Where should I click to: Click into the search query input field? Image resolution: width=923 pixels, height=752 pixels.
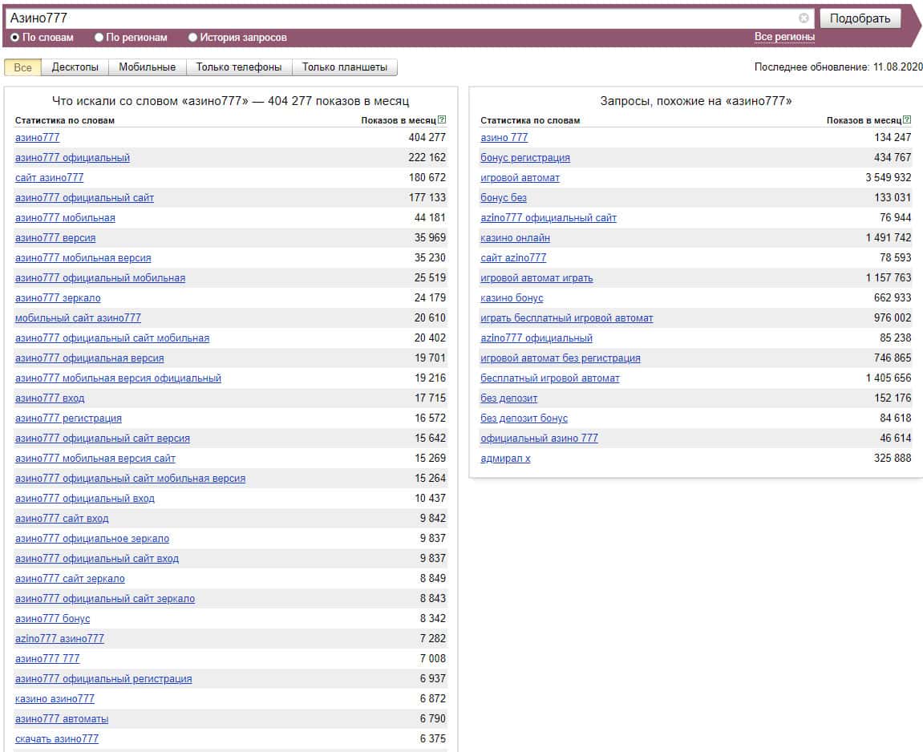click(x=401, y=18)
